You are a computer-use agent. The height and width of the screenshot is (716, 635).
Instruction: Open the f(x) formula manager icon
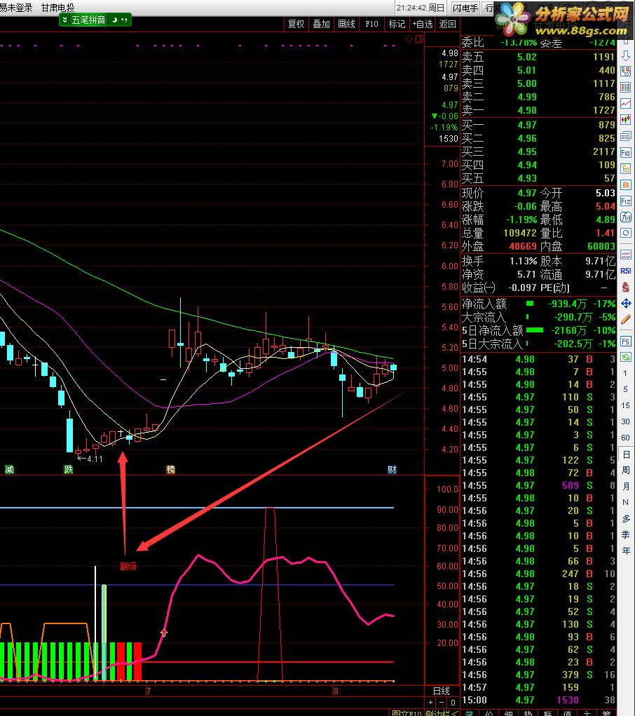(x=625, y=217)
